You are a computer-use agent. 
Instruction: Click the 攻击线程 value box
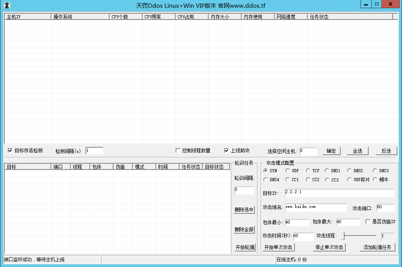[387, 236]
